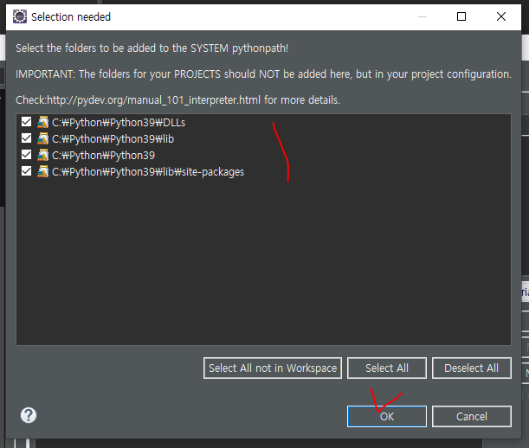Click the library icon beside C:\Python\Python39 entry
This screenshot has width=529, height=448.
[x=42, y=155]
